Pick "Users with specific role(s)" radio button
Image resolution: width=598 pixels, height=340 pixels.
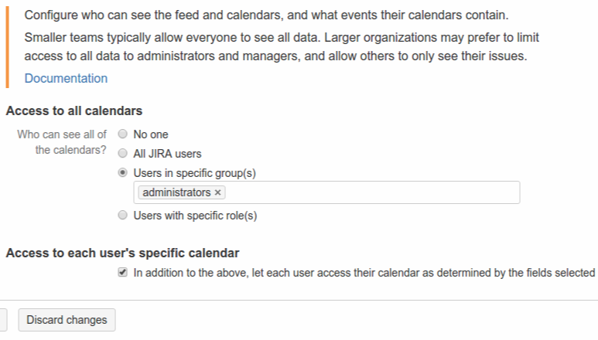pos(122,216)
